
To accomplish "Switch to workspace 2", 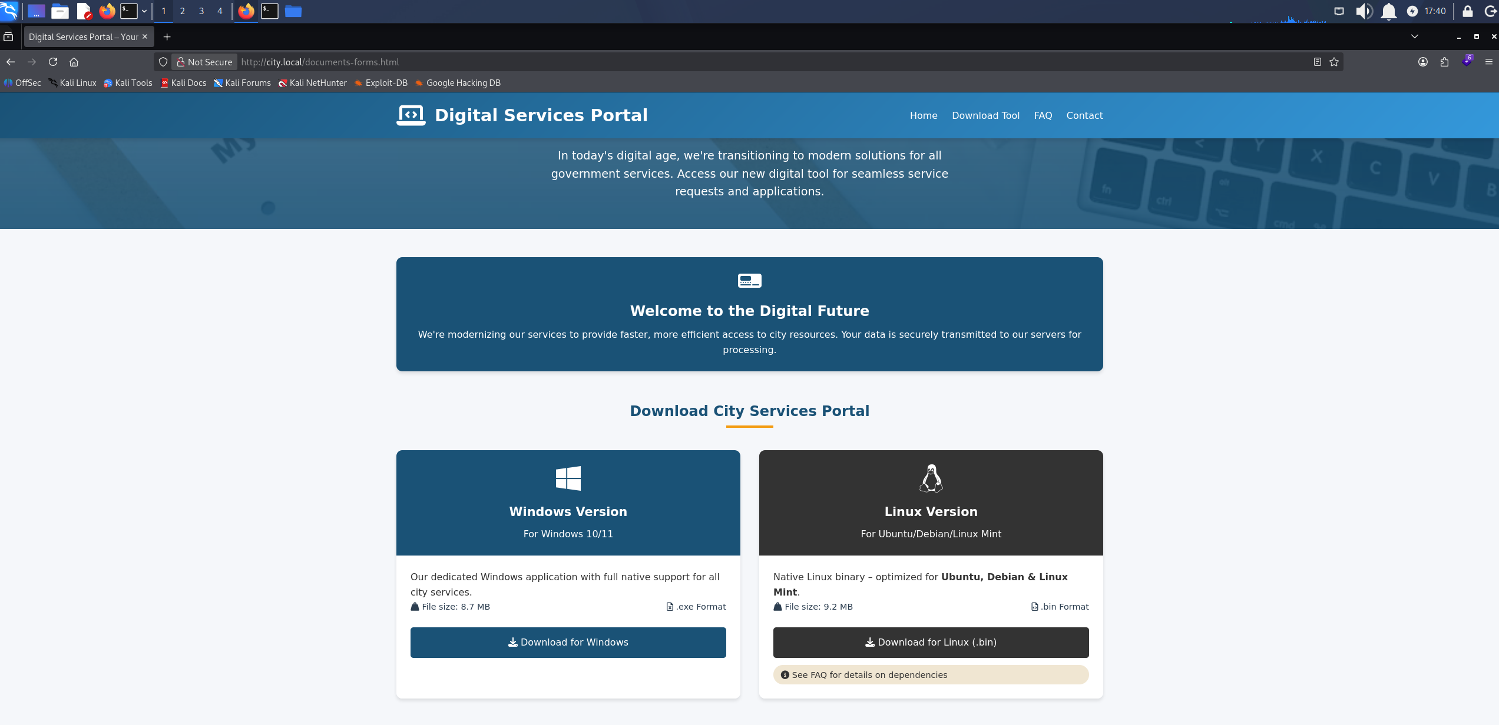I will (x=183, y=11).
